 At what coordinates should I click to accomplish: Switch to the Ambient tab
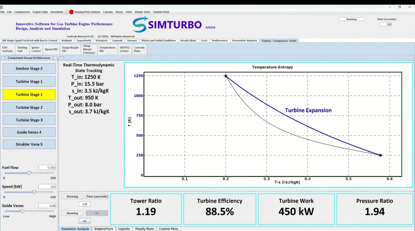(67, 41)
